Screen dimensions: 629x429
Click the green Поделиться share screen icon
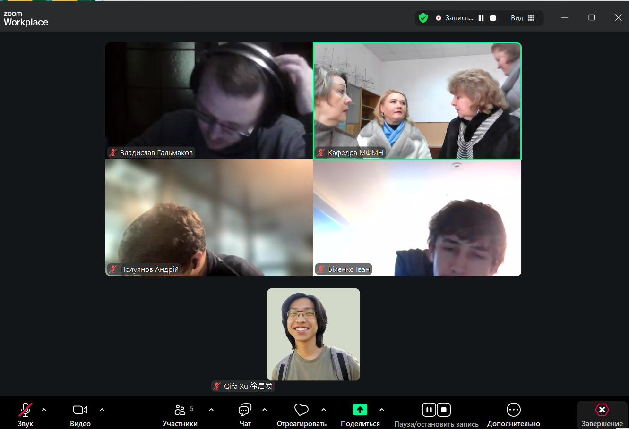point(360,410)
